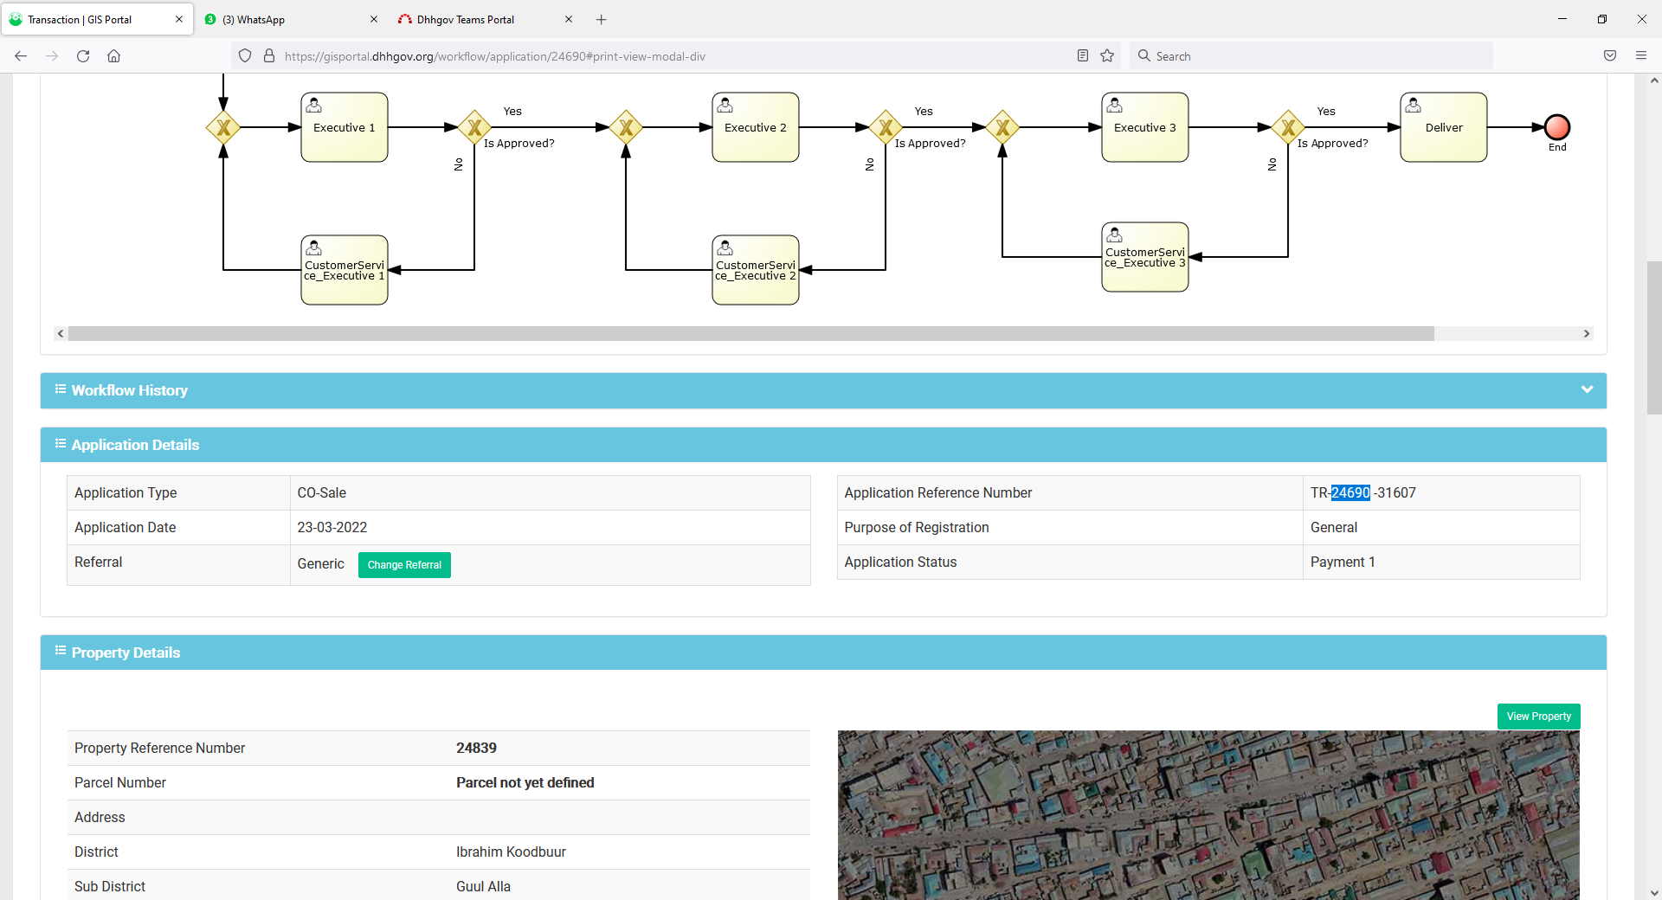Click the Deliver task node
1662x900 pixels.
pyautogui.click(x=1444, y=127)
